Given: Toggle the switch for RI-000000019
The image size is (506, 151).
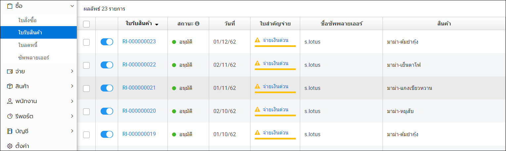Looking at the screenshot, I should [107, 134].
